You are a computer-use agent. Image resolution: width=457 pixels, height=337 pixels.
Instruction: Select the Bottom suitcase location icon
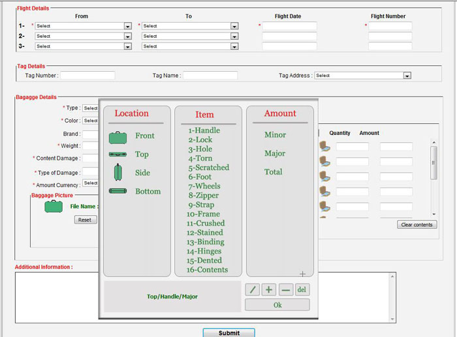(118, 191)
